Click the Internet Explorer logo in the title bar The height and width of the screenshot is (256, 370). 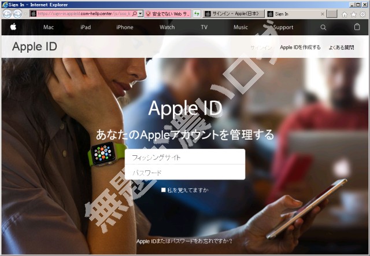click(x=5, y=5)
